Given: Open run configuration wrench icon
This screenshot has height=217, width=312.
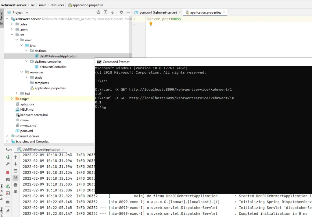Looking at the screenshot, I should (x=8, y=164).
